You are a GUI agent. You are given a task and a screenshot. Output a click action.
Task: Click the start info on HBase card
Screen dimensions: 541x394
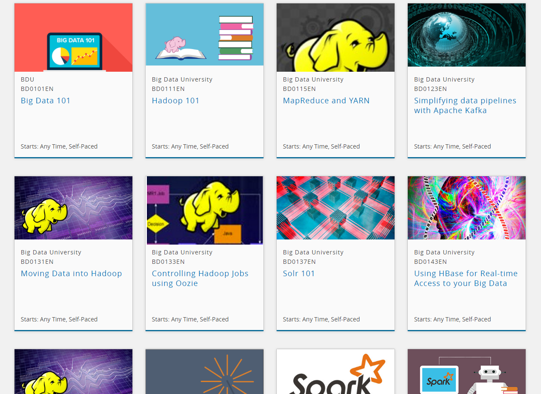tap(453, 319)
